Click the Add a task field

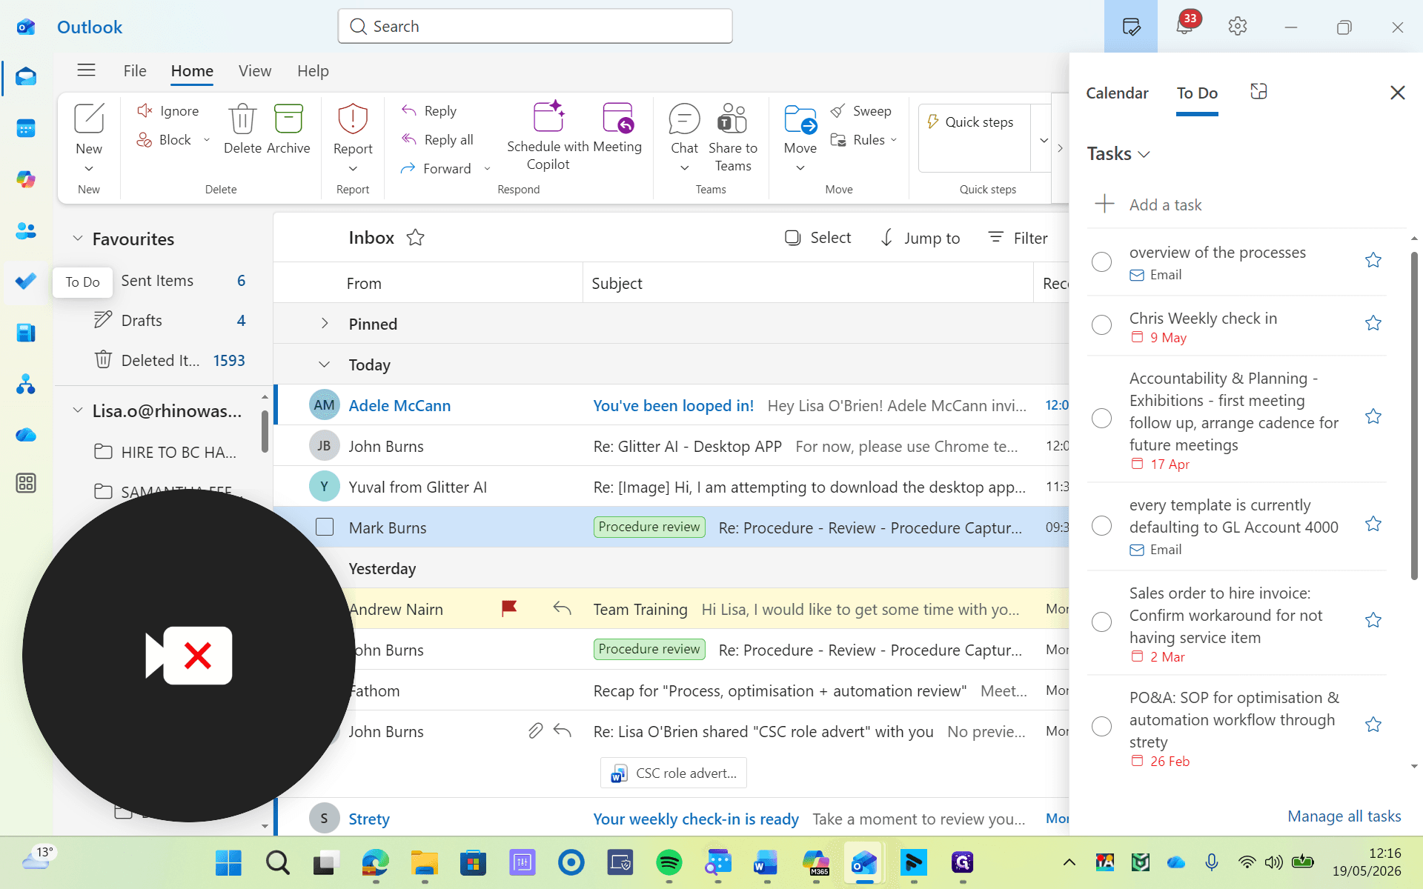point(1245,205)
